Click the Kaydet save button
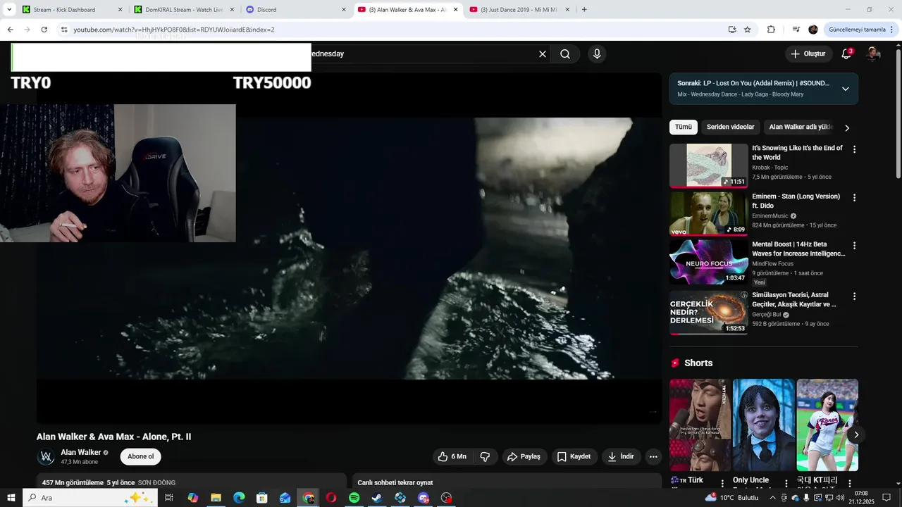This screenshot has height=507, width=902. (574, 456)
